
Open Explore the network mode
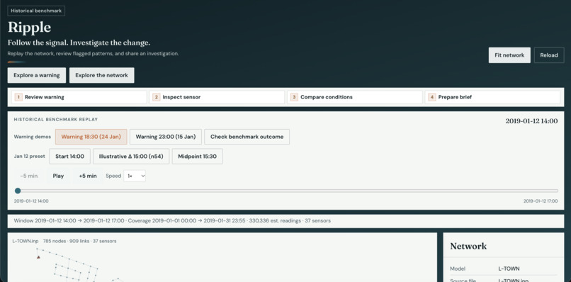(101, 75)
